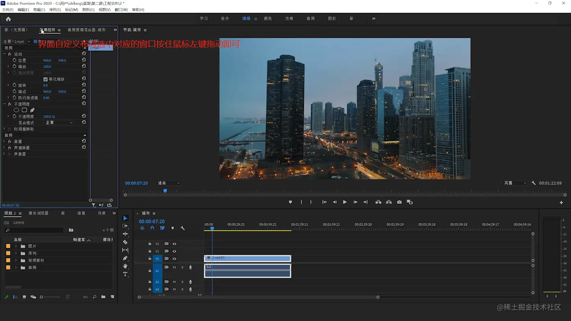Select the Type tool
This screenshot has height=321, width=571.
coord(125,274)
